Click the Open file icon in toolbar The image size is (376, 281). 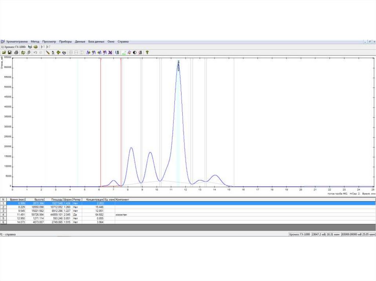pos(4,52)
